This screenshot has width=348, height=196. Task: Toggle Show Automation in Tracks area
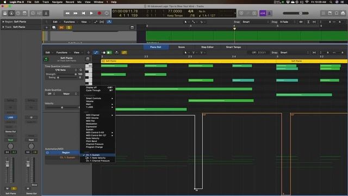(x=96, y=22)
